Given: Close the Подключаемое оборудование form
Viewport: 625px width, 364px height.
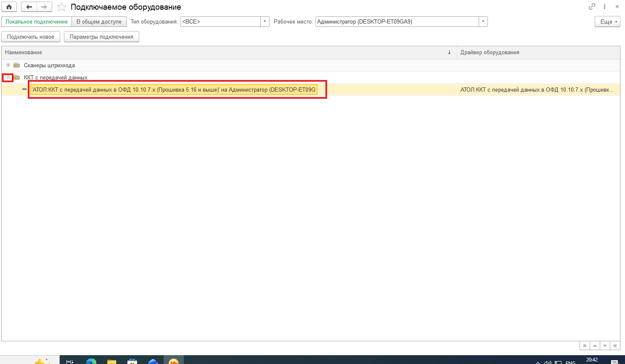Looking at the screenshot, I should (617, 6).
